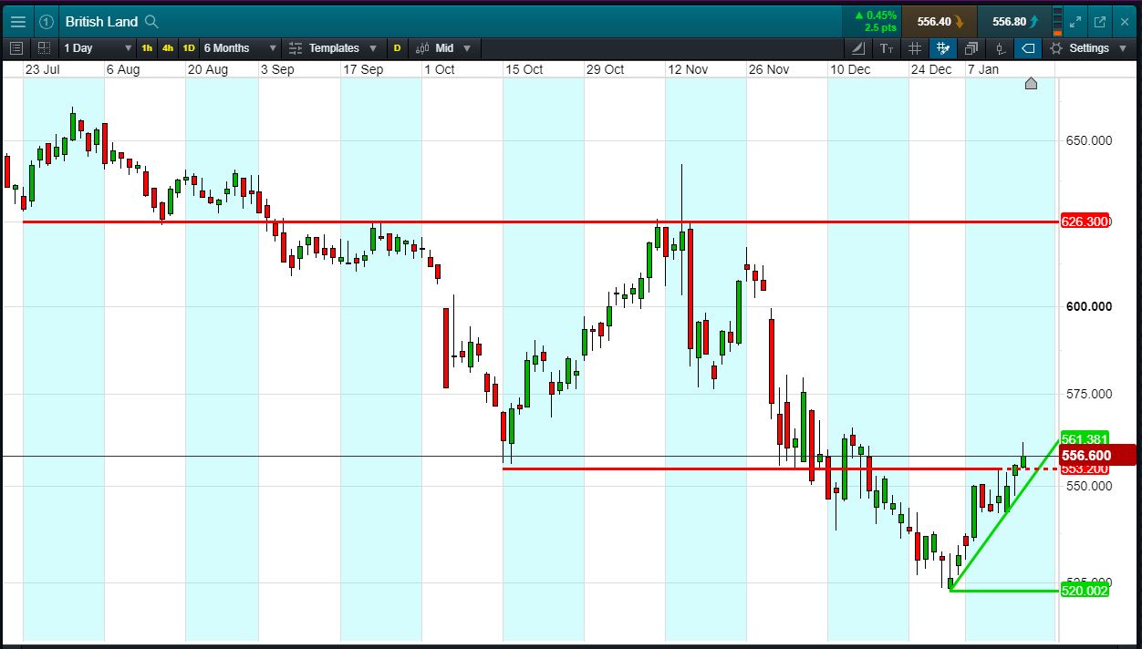Viewport: 1142px width, 649px height.
Task: Click the 12 Nov date label
Action: click(x=688, y=69)
